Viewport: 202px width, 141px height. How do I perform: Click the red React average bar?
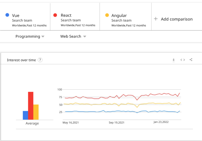31,106
